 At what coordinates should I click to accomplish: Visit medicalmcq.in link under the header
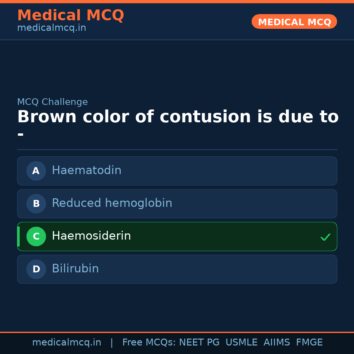tap(51, 28)
